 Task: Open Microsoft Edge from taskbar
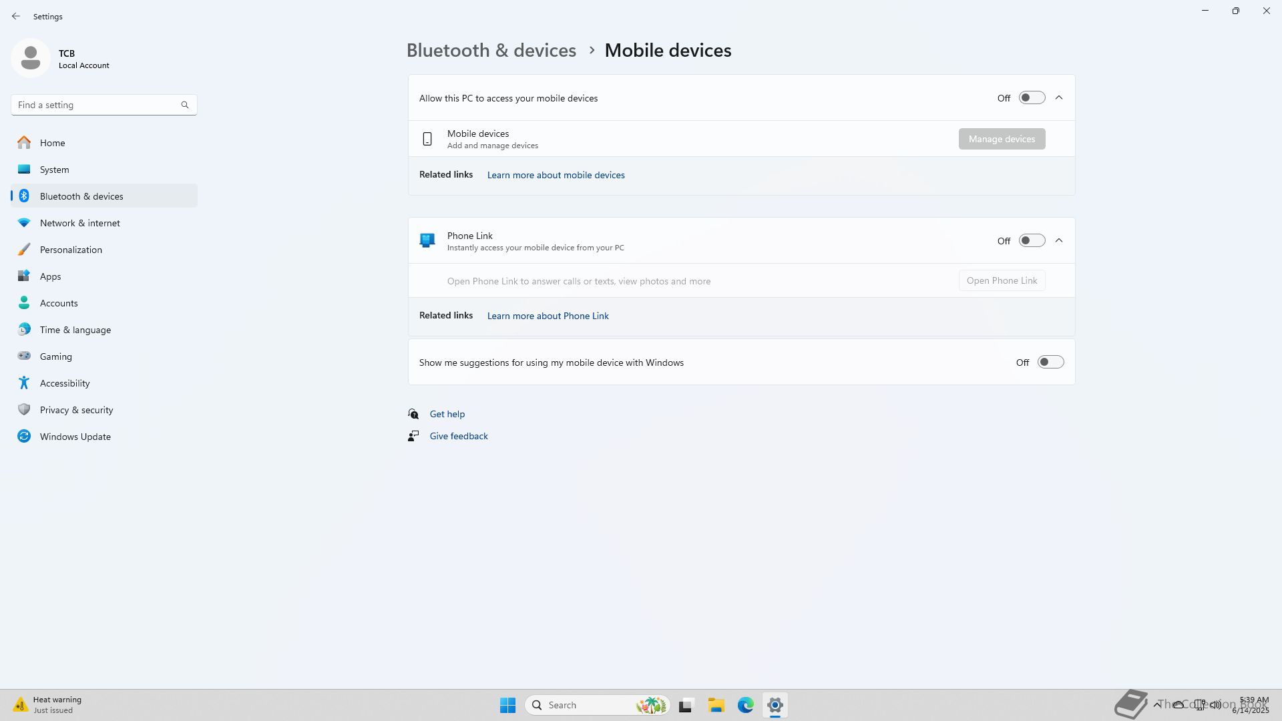point(745,705)
